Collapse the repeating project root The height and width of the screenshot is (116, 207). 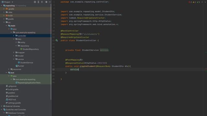[x=2, y=5]
